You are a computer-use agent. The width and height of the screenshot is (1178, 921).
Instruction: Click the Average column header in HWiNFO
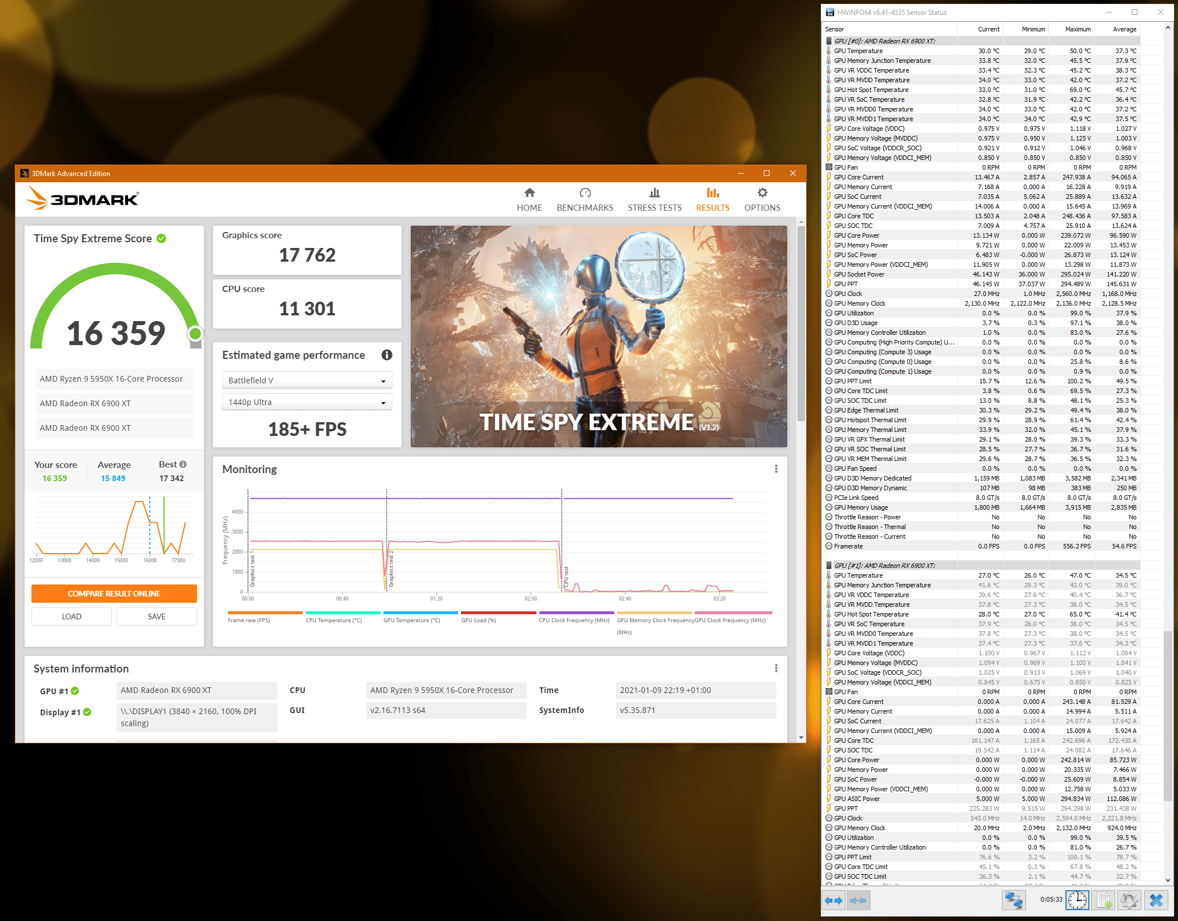tap(1117, 29)
